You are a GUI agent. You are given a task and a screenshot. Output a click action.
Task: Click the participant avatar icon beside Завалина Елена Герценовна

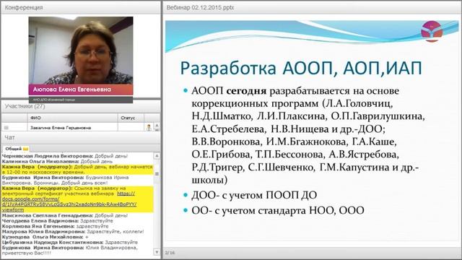tap(149, 127)
